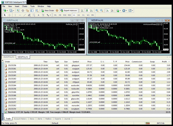Select the crosshair tool
This screenshot has height=126, width=173.
(10, 15)
